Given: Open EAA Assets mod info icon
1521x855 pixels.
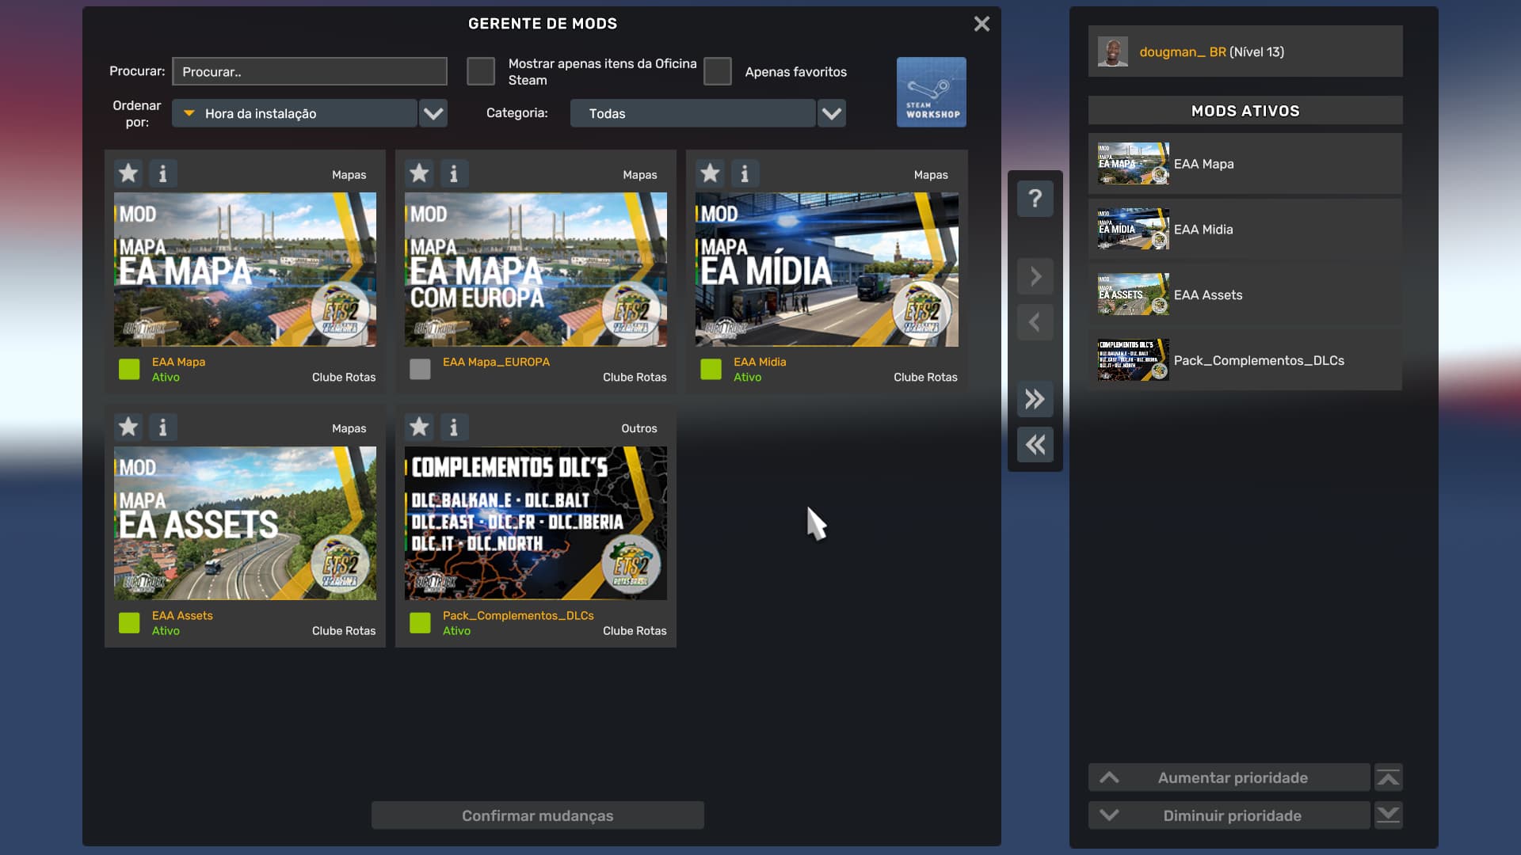Looking at the screenshot, I should (162, 427).
